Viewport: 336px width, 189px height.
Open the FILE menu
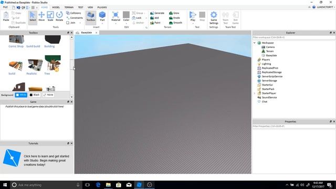pos(5,7)
